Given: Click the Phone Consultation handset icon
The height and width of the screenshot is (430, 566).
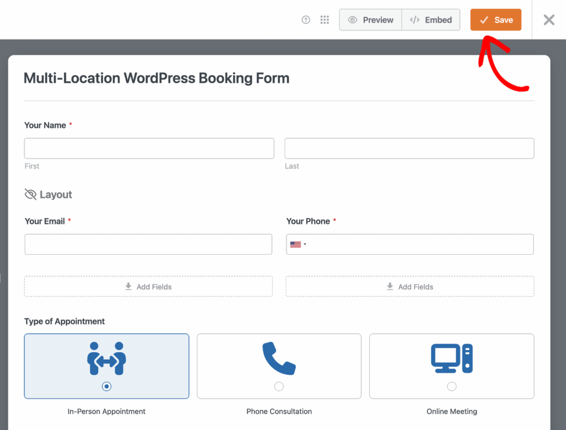Looking at the screenshot, I should pos(279,358).
